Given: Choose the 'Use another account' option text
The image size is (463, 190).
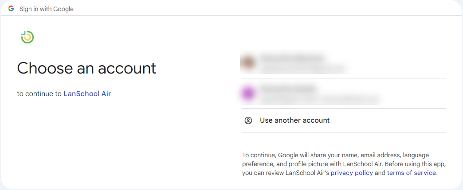Looking at the screenshot, I should 294,120.
